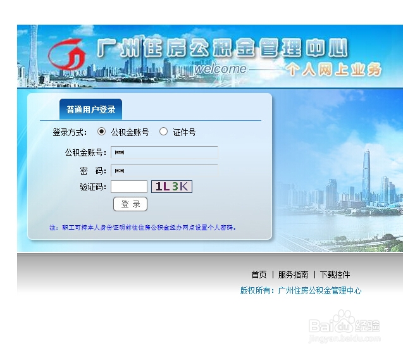This screenshot has height=353, width=403.
Task: Open the 首页 link
Action: point(259,275)
